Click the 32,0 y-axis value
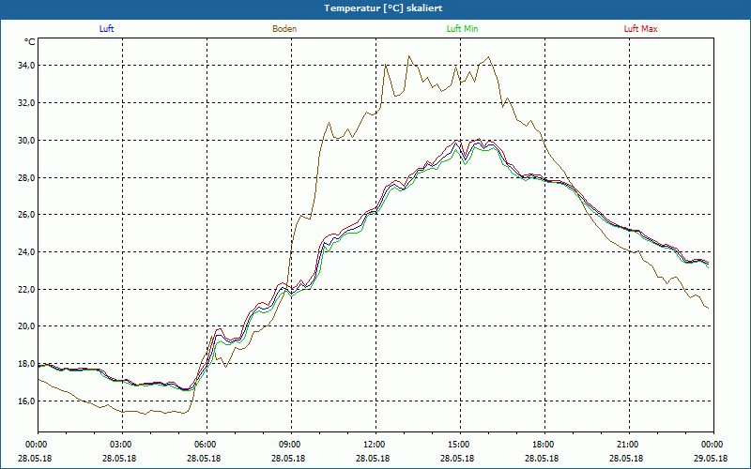751x469 pixels. click(26, 103)
